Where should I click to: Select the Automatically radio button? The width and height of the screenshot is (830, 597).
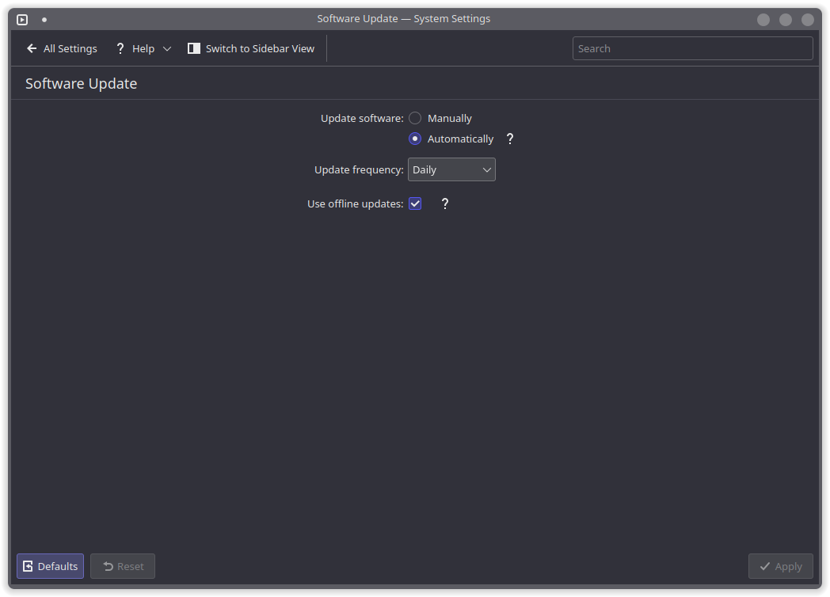415,139
